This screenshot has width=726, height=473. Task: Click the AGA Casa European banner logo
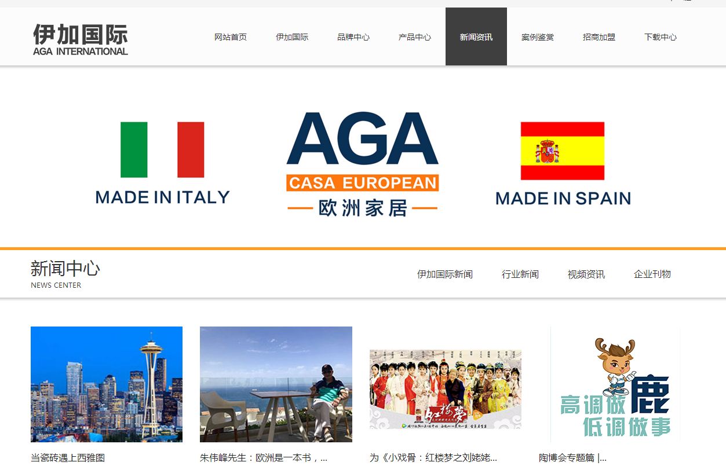point(363,164)
